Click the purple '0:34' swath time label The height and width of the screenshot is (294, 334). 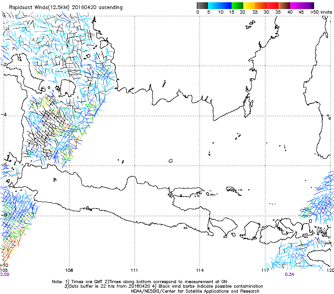290,275
